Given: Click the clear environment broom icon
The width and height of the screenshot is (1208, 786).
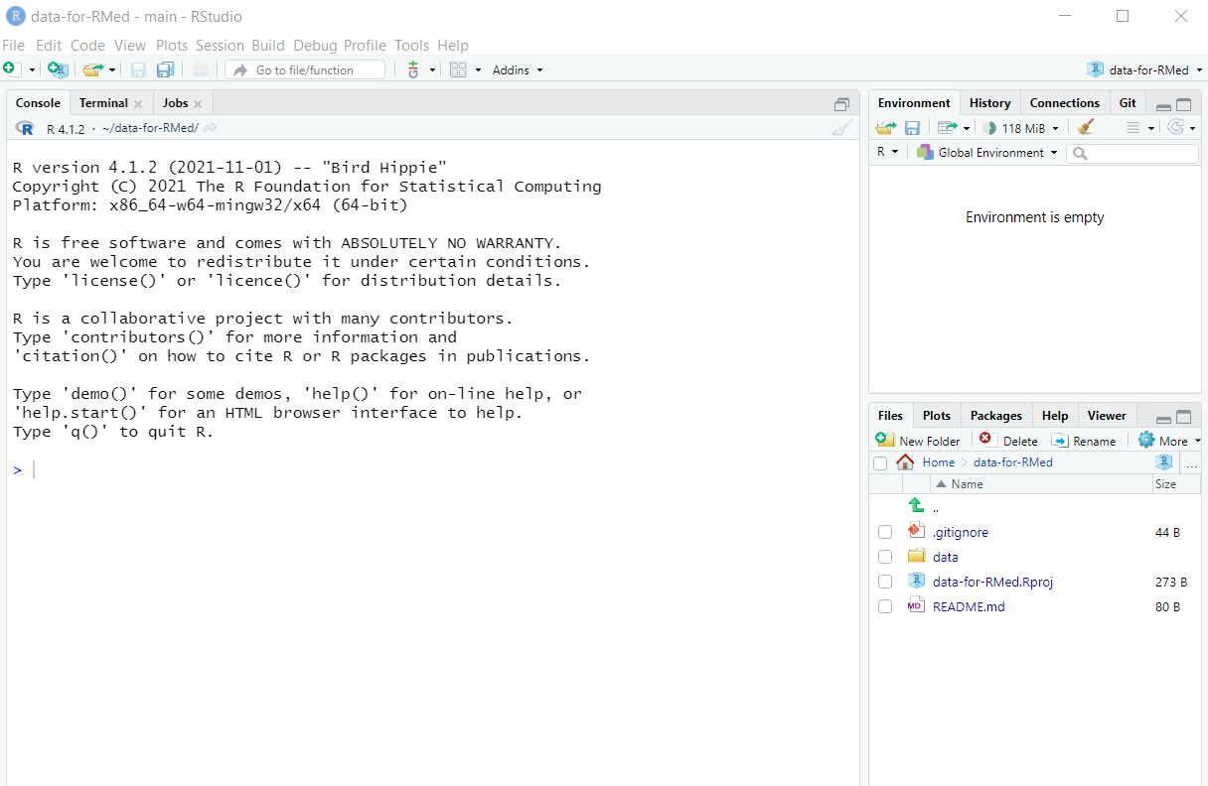Looking at the screenshot, I should click(x=1085, y=127).
